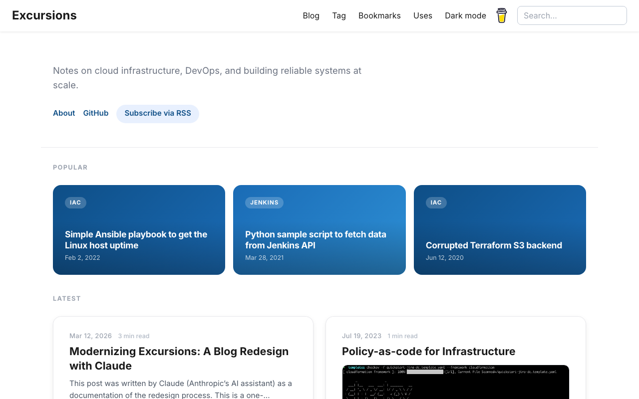Visit the GitHub profile link
The width and height of the screenshot is (639, 399).
click(96, 113)
